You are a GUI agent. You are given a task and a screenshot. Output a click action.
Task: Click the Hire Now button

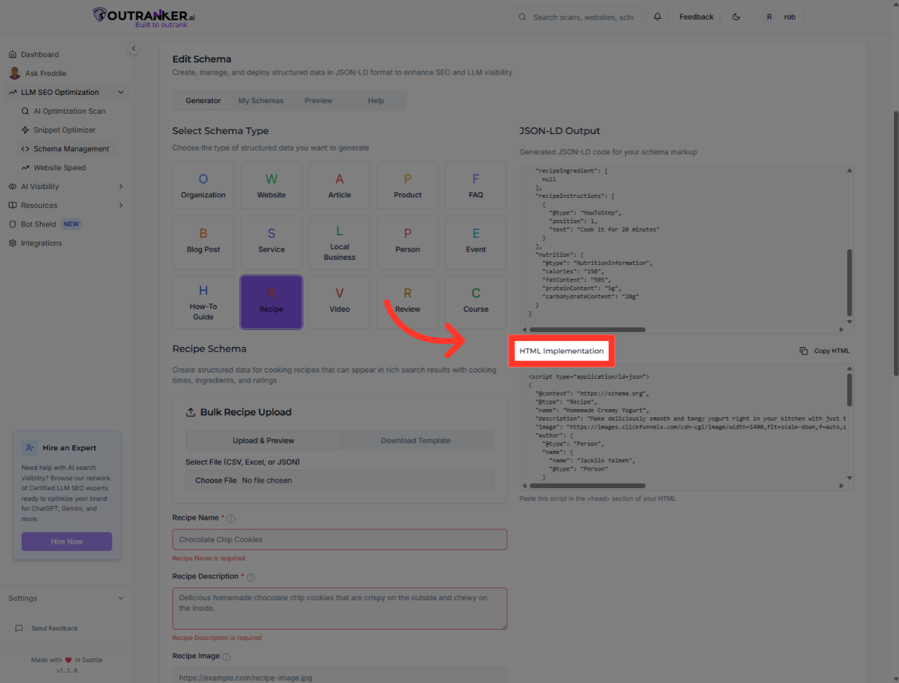coord(66,541)
